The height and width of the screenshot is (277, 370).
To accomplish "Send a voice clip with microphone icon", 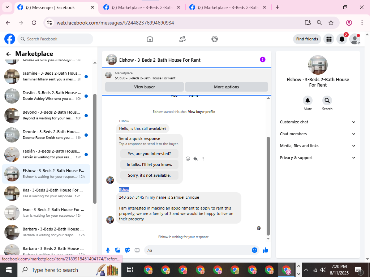I will tap(108, 250).
